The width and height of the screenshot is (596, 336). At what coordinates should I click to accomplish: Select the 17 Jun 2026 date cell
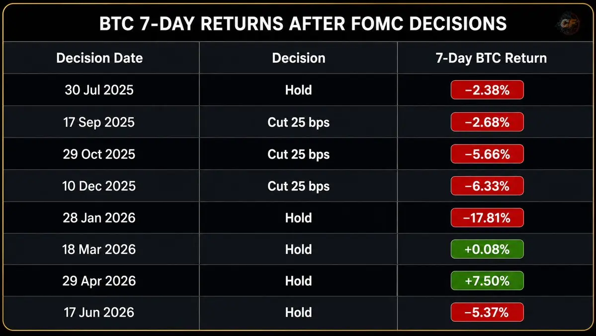tap(99, 313)
